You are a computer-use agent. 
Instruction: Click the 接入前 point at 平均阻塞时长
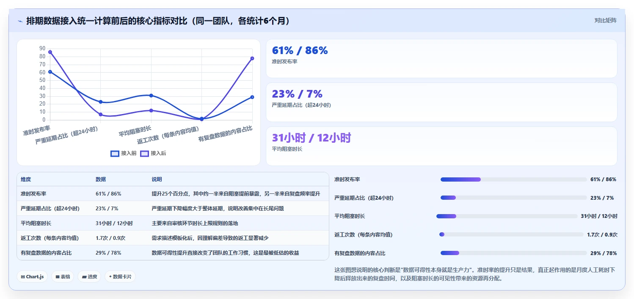pyautogui.click(x=151, y=95)
